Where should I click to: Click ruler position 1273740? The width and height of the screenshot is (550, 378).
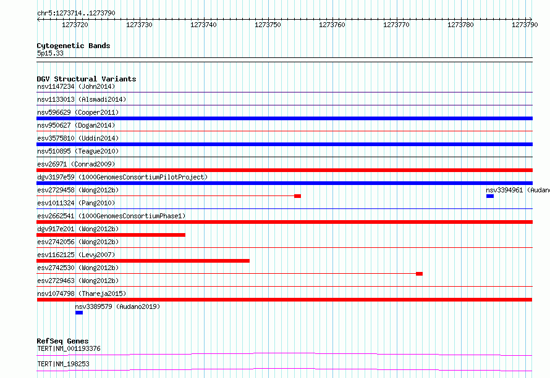[x=203, y=25]
